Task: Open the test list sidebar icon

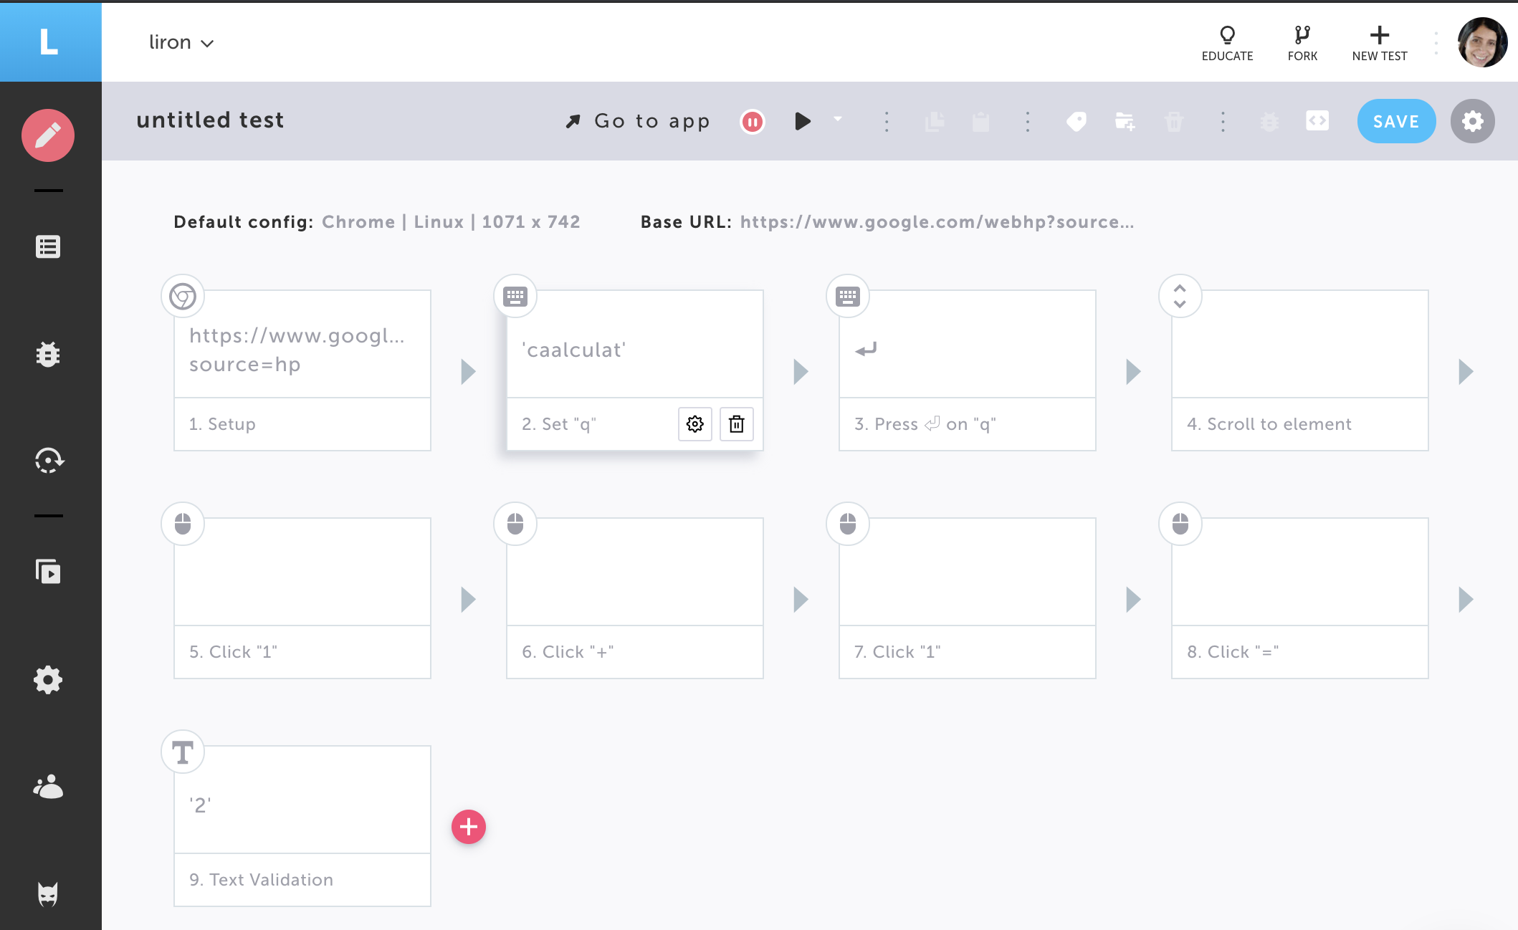Action: (48, 246)
